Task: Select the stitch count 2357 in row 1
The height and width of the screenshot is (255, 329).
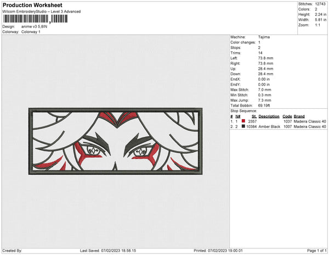Action: click(252, 121)
